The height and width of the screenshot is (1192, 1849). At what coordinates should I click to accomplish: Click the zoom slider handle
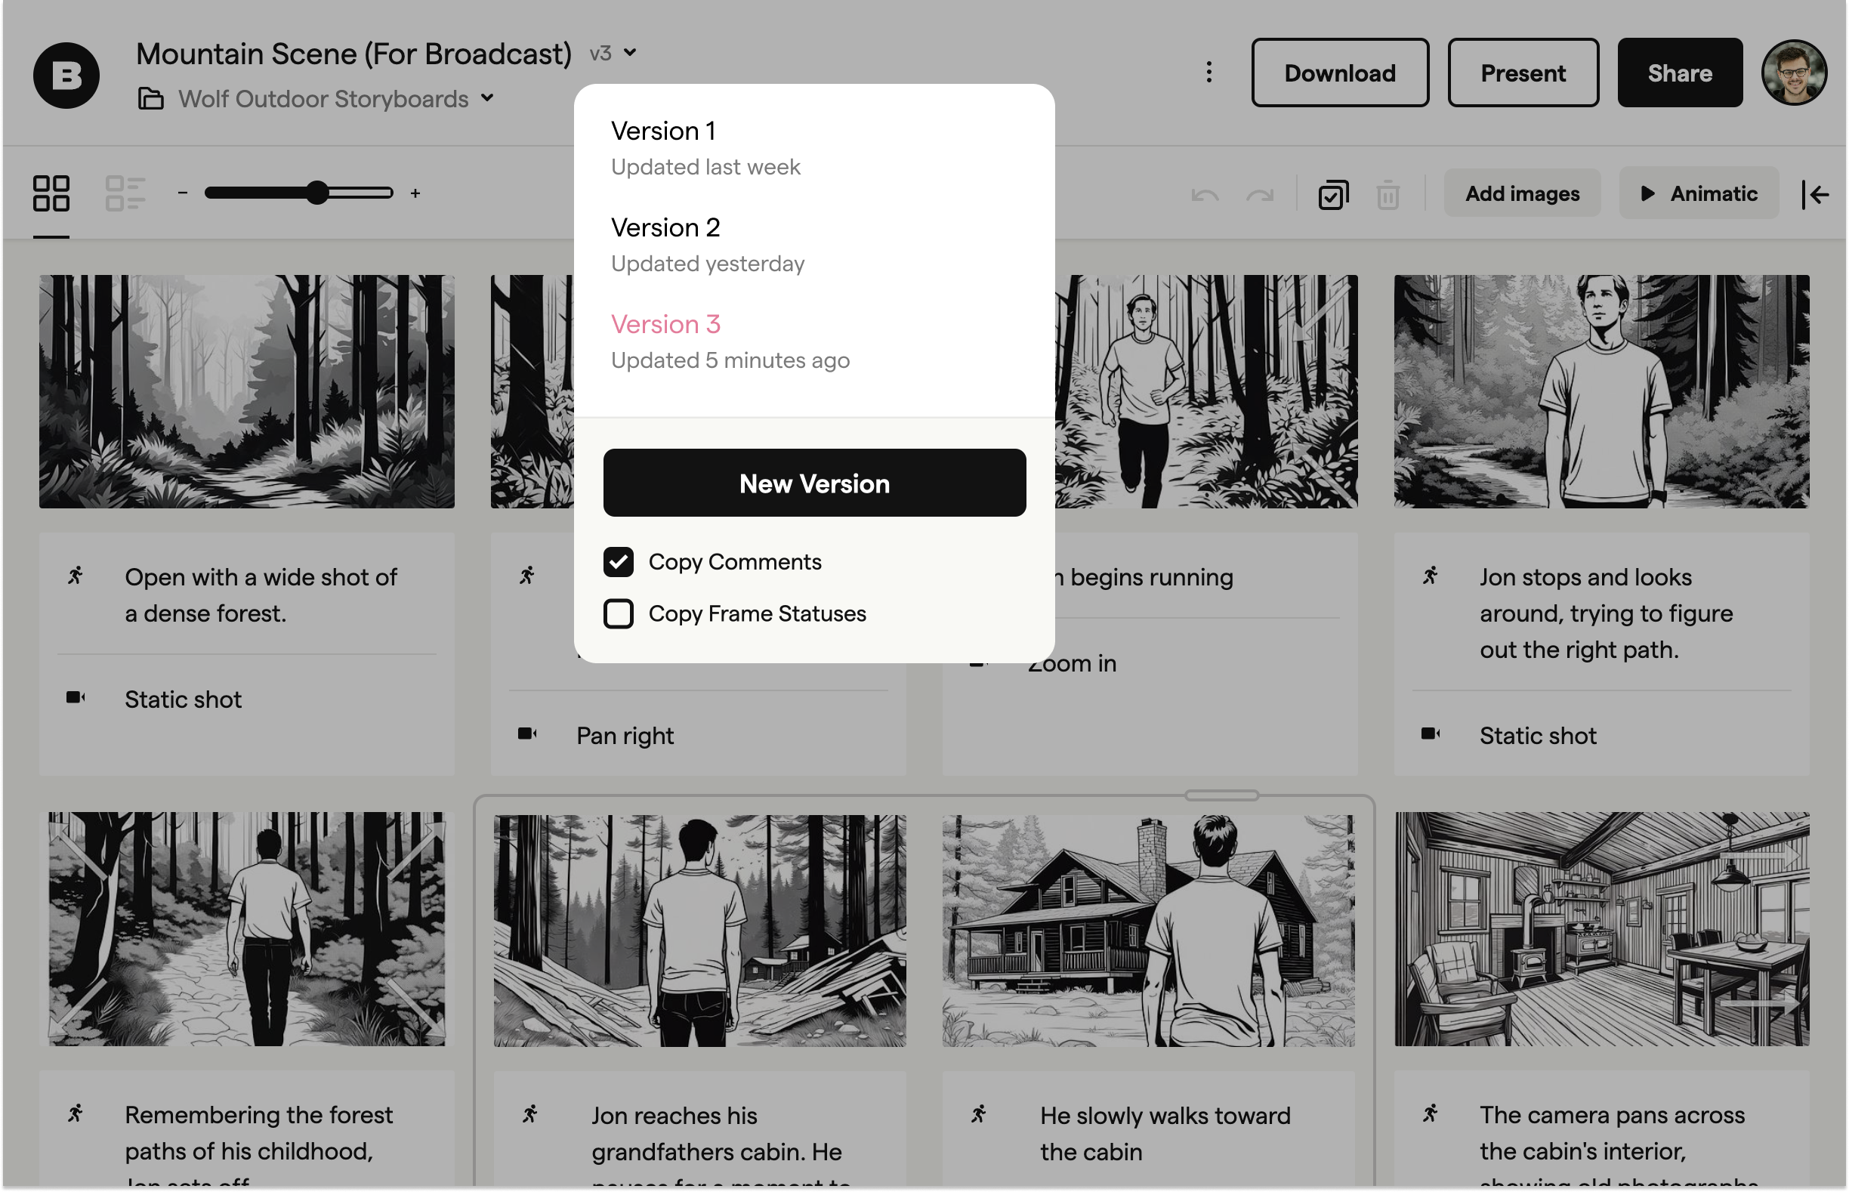[317, 193]
